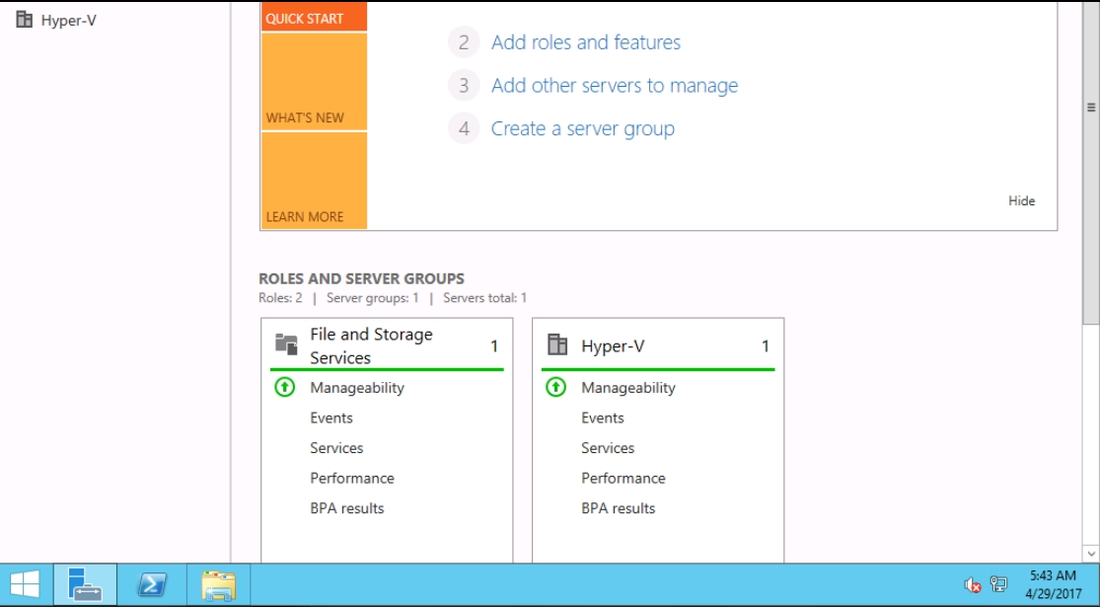Open the Windows Start button
The width and height of the screenshot is (1100, 607).
25,584
